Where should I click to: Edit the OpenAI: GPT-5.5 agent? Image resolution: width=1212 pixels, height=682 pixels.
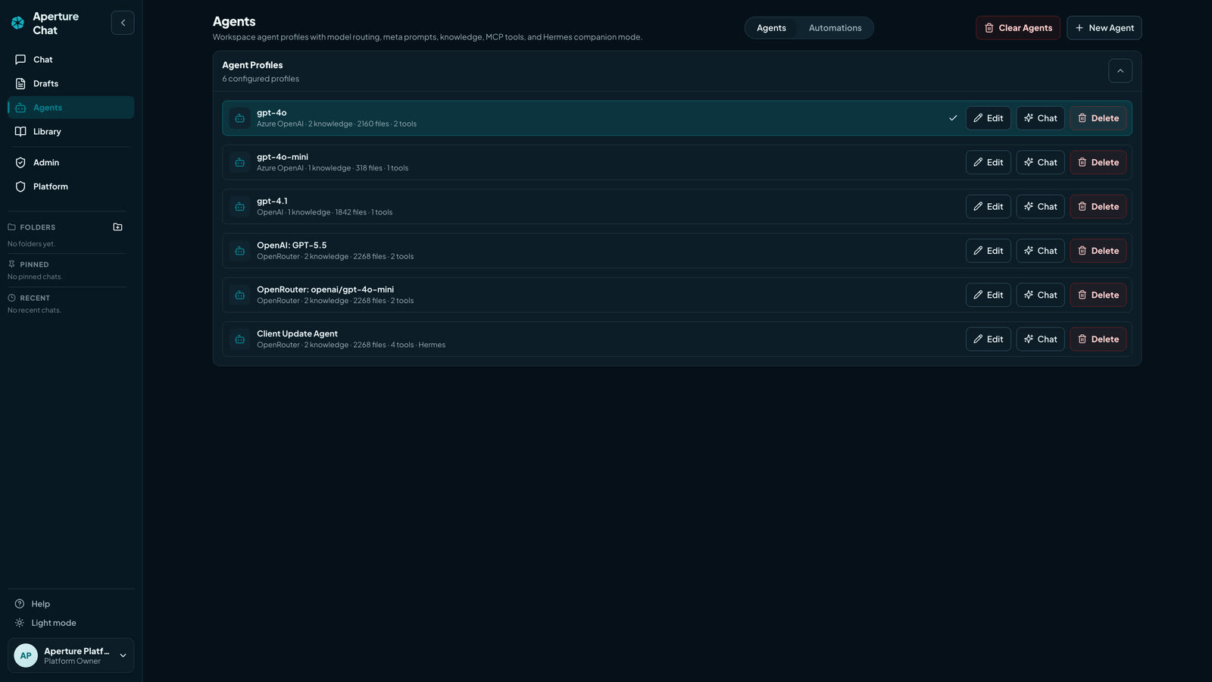pyautogui.click(x=988, y=251)
